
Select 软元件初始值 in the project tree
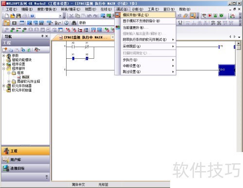pyautogui.click(x=22, y=90)
